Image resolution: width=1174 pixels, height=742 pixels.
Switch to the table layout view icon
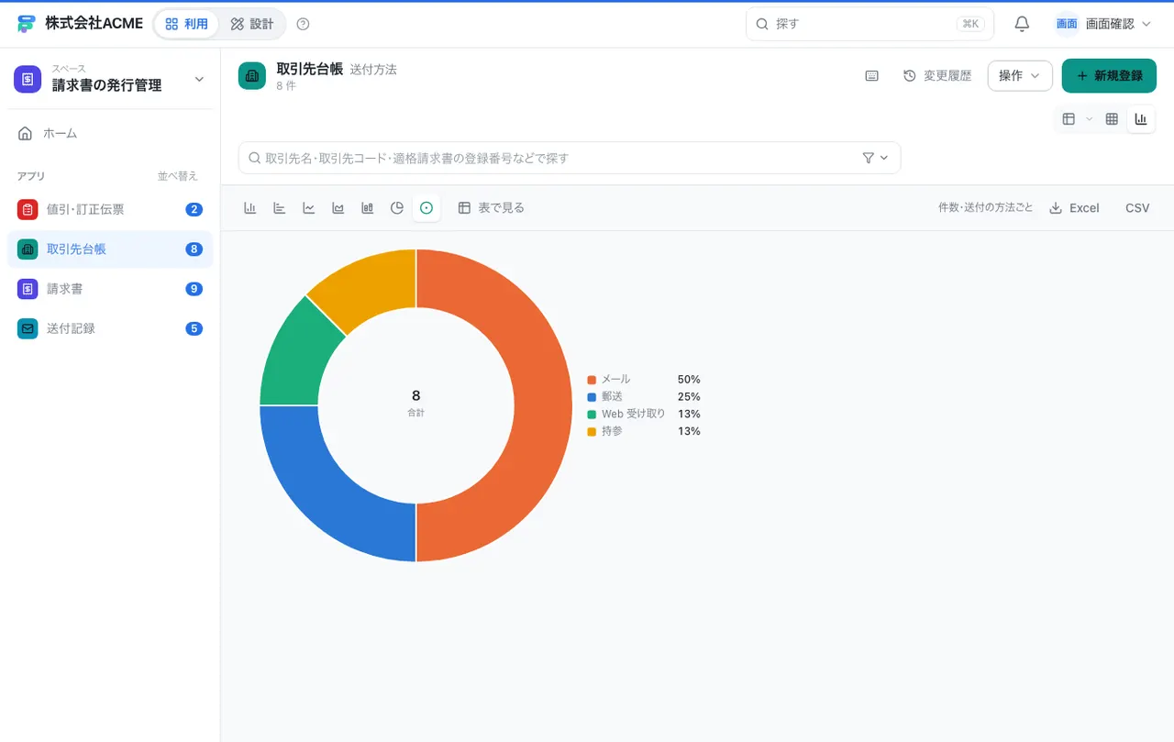(x=1069, y=119)
